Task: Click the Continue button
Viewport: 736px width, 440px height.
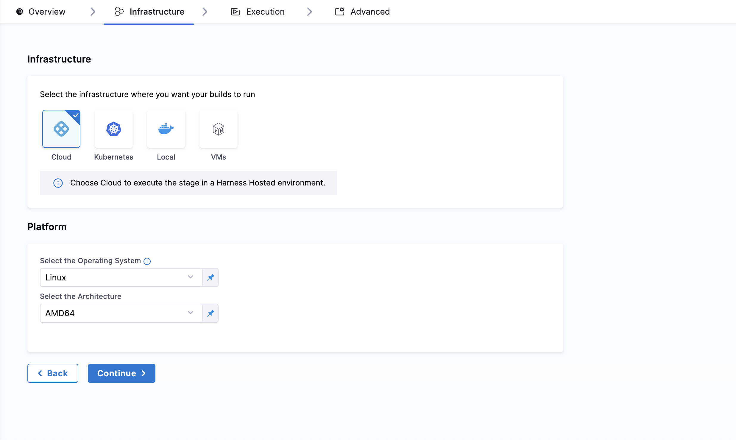Action: coord(121,373)
